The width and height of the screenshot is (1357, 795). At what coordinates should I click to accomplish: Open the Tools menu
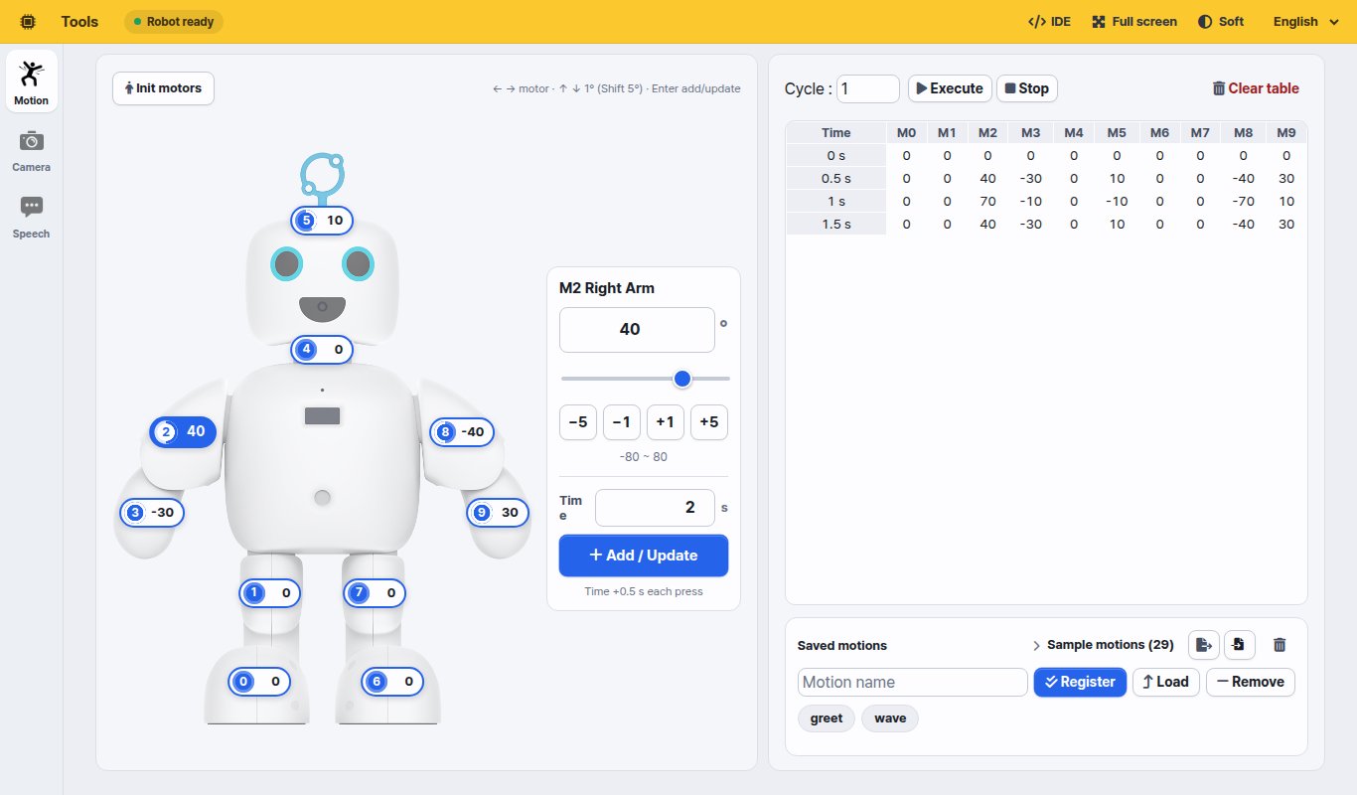coord(79,21)
